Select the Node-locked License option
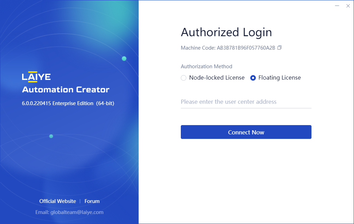The image size is (354, 224). point(184,78)
